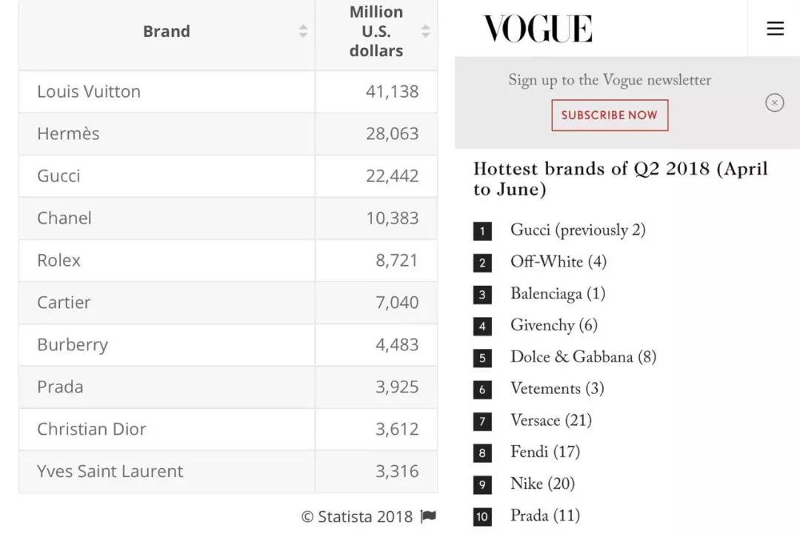The width and height of the screenshot is (800, 534).
Task: Click the Statista flag icon
Action: [428, 516]
